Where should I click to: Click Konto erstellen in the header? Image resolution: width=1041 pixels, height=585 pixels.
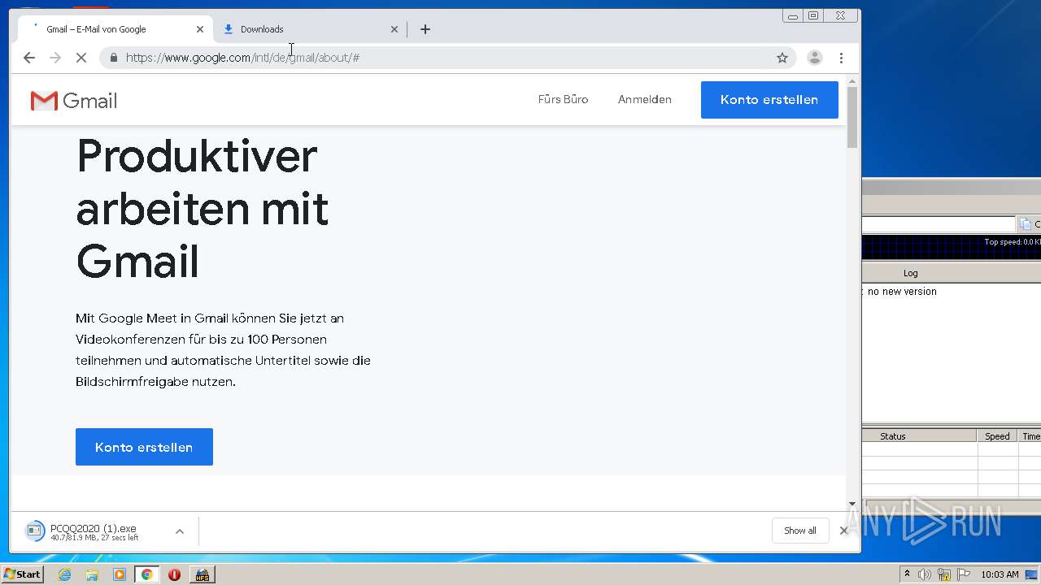click(x=769, y=100)
